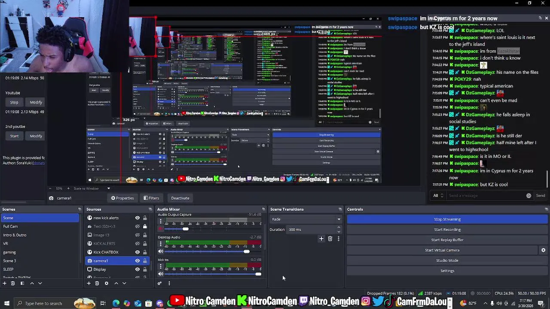Move source up arrow in Sources toolbar
Screen dimensions: 550x309
[x=116, y=283]
